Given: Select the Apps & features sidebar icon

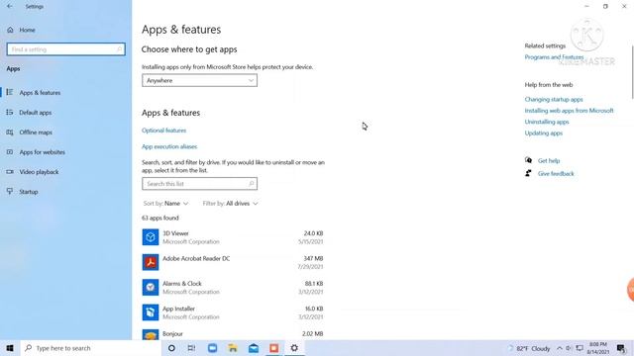Looking at the screenshot, I should click(10, 92).
